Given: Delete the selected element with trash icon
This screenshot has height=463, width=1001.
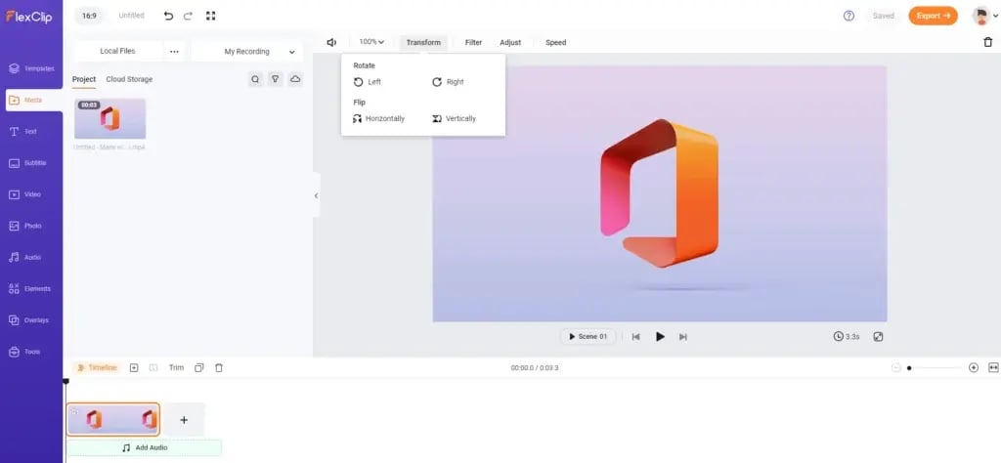Looking at the screenshot, I should (987, 42).
